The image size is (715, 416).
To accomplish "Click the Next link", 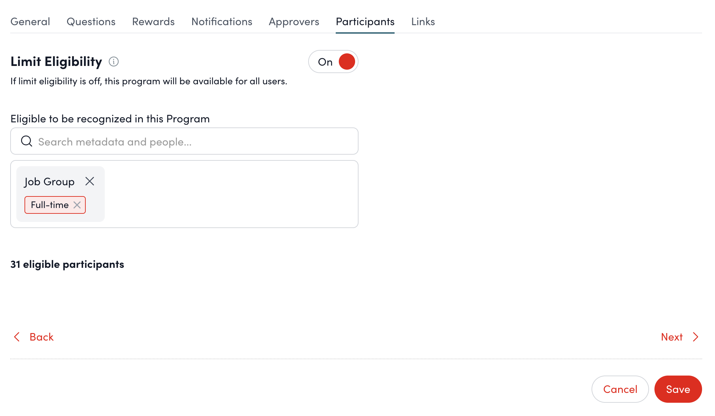I will 672,337.
